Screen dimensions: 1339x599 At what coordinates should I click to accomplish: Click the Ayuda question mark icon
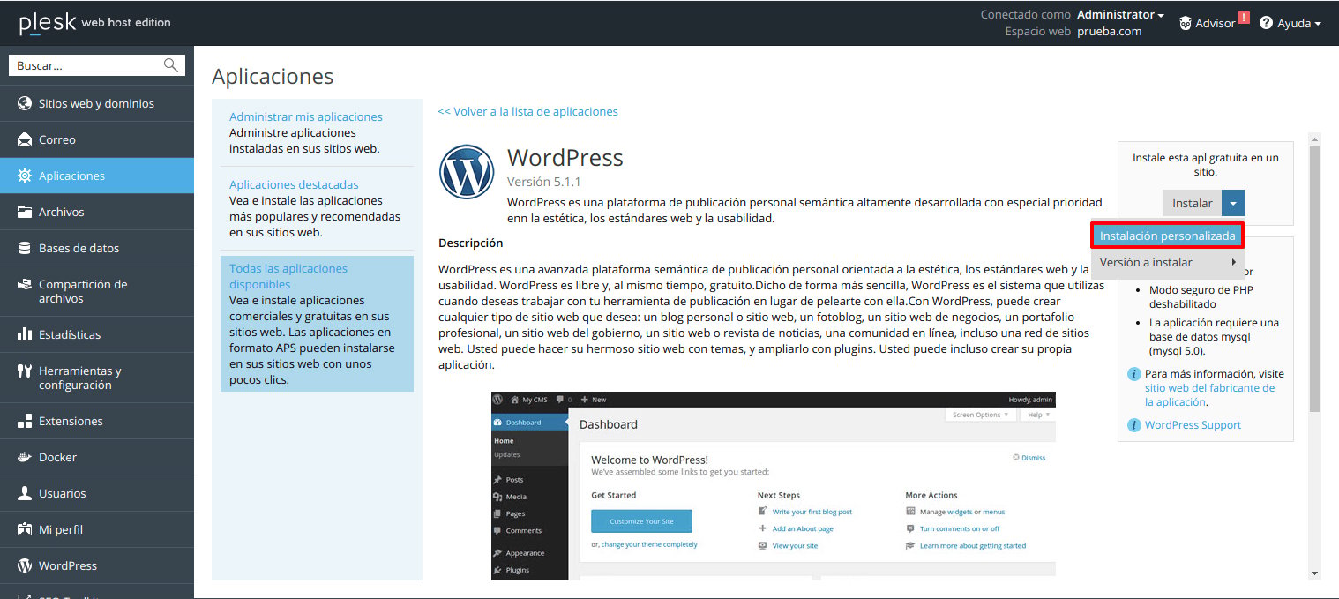(1266, 23)
